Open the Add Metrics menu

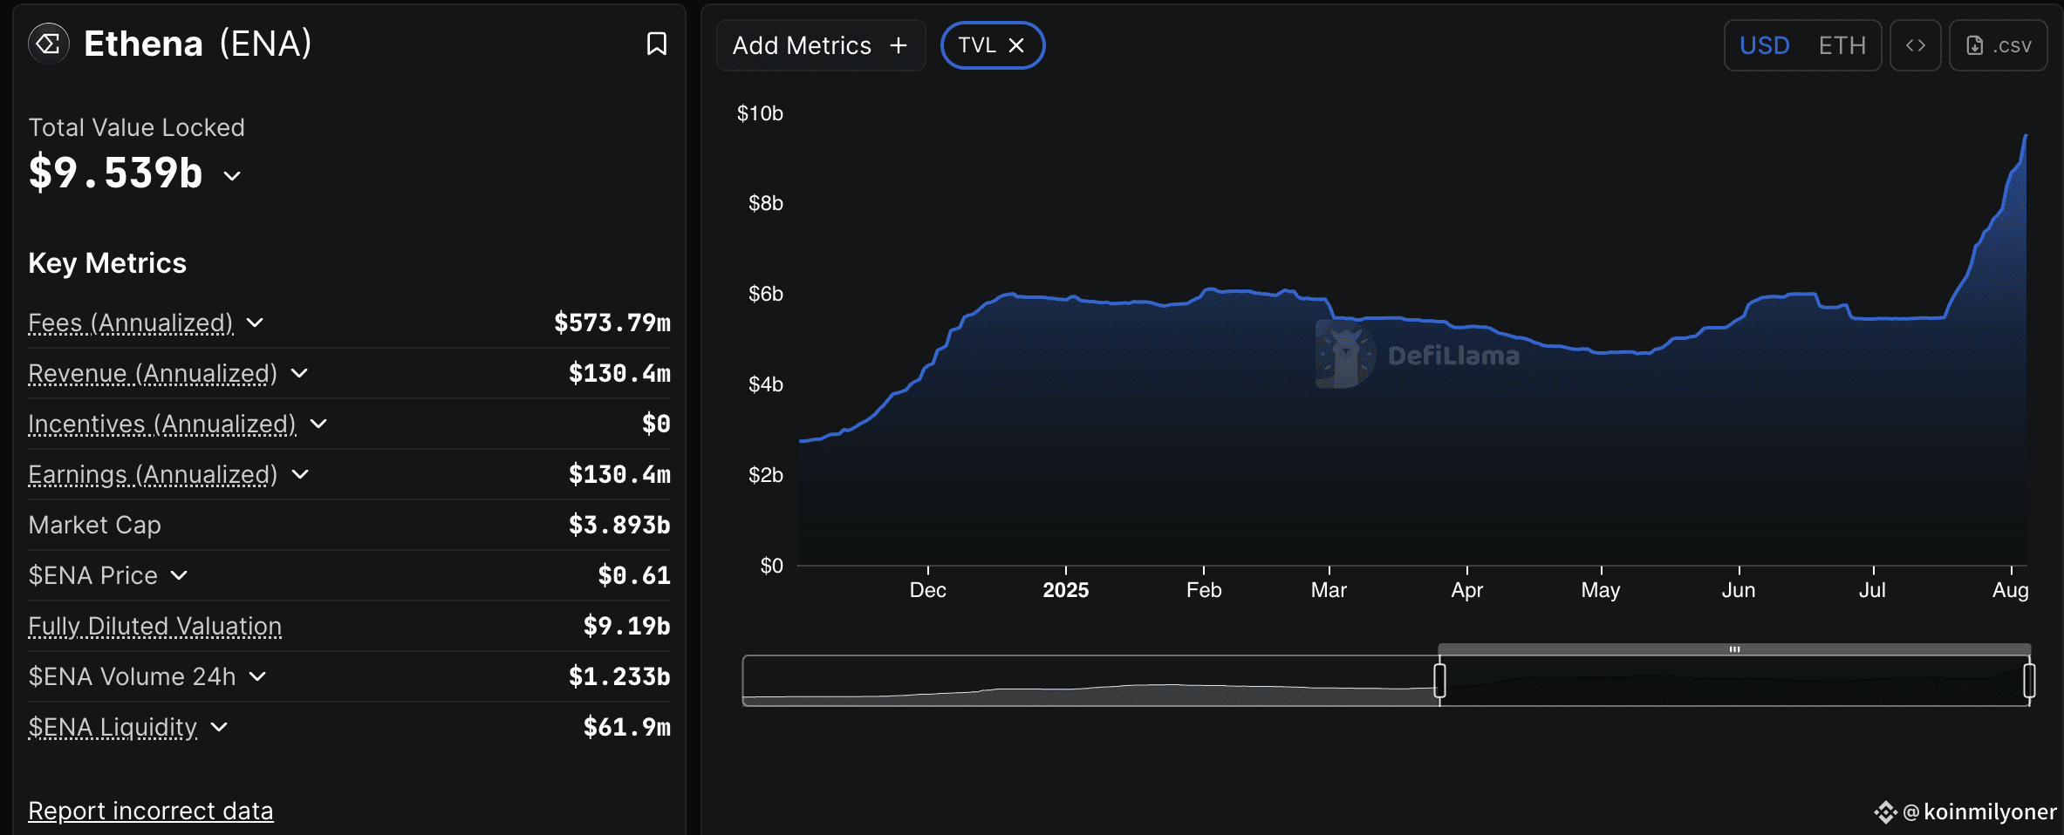click(x=820, y=45)
